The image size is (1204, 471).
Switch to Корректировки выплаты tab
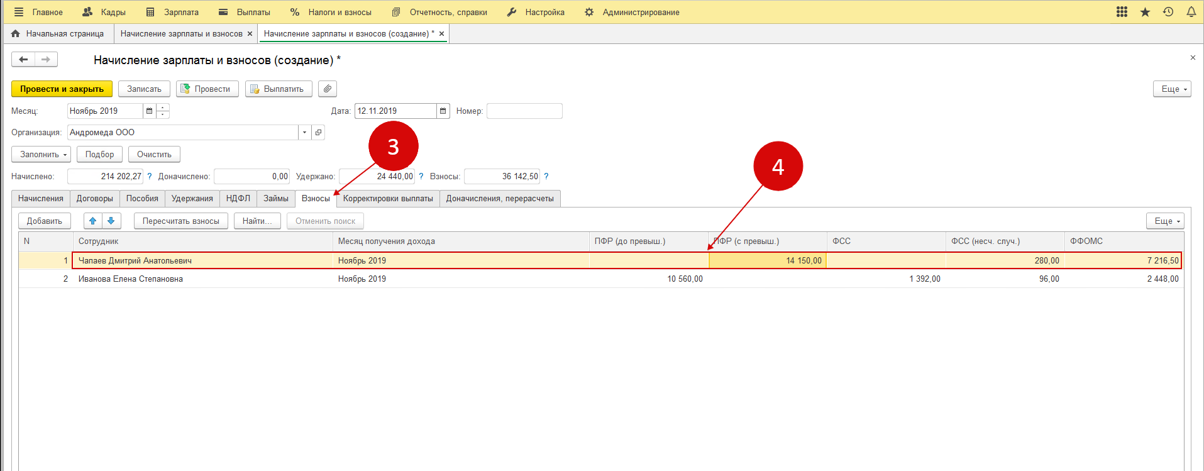388,199
